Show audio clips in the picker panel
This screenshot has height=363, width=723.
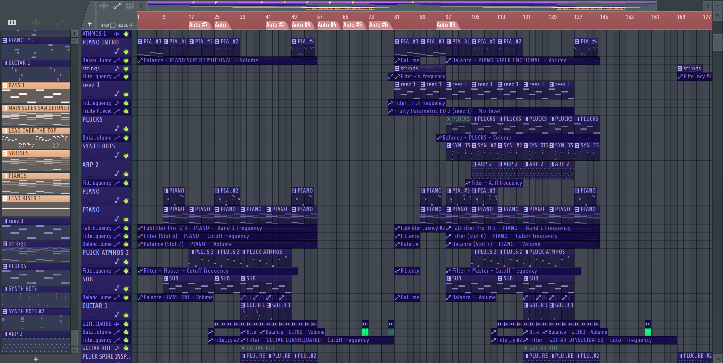(x=36, y=22)
